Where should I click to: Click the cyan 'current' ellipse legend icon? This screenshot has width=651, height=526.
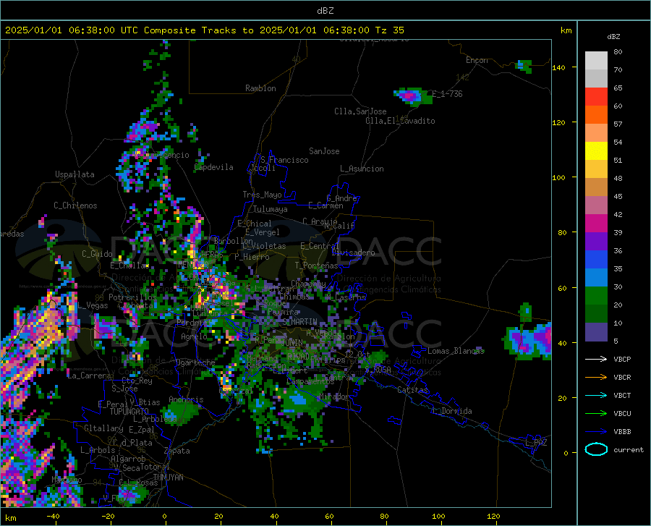[x=596, y=449]
